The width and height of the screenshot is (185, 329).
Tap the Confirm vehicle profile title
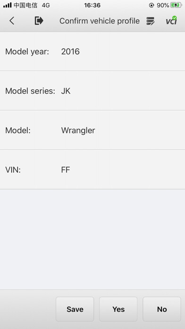tap(100, 21)
